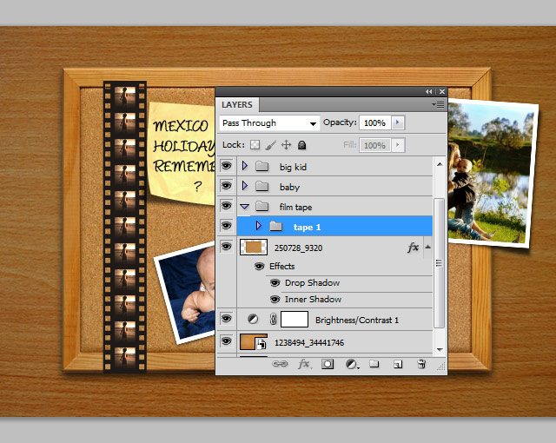Click the 250728_9320 layer thumbnail
The width and height of the screenshot is (556, 443).
click(x=253, y=248)
